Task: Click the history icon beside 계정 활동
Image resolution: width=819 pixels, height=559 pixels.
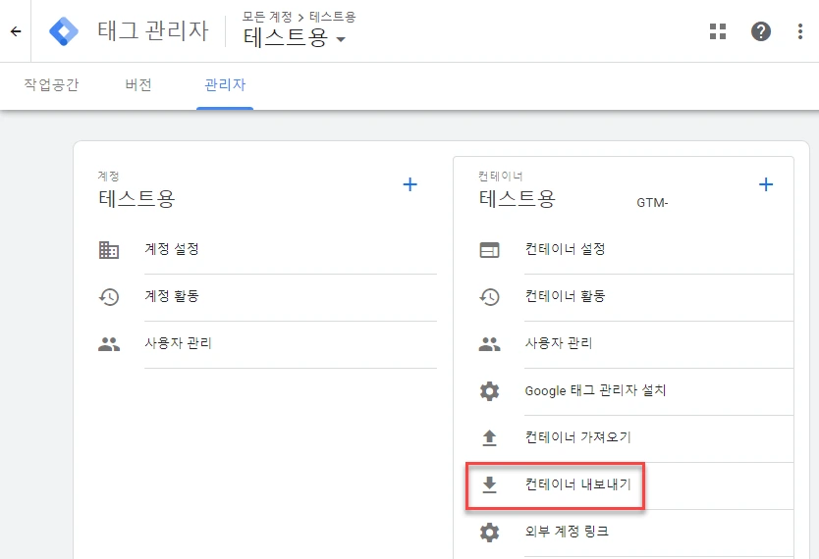Action: tap(109, 297)
